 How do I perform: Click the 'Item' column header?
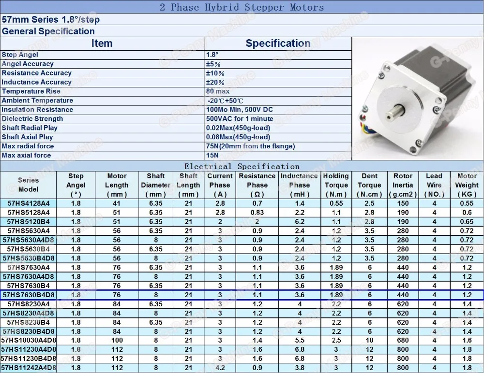pos(102,43)
